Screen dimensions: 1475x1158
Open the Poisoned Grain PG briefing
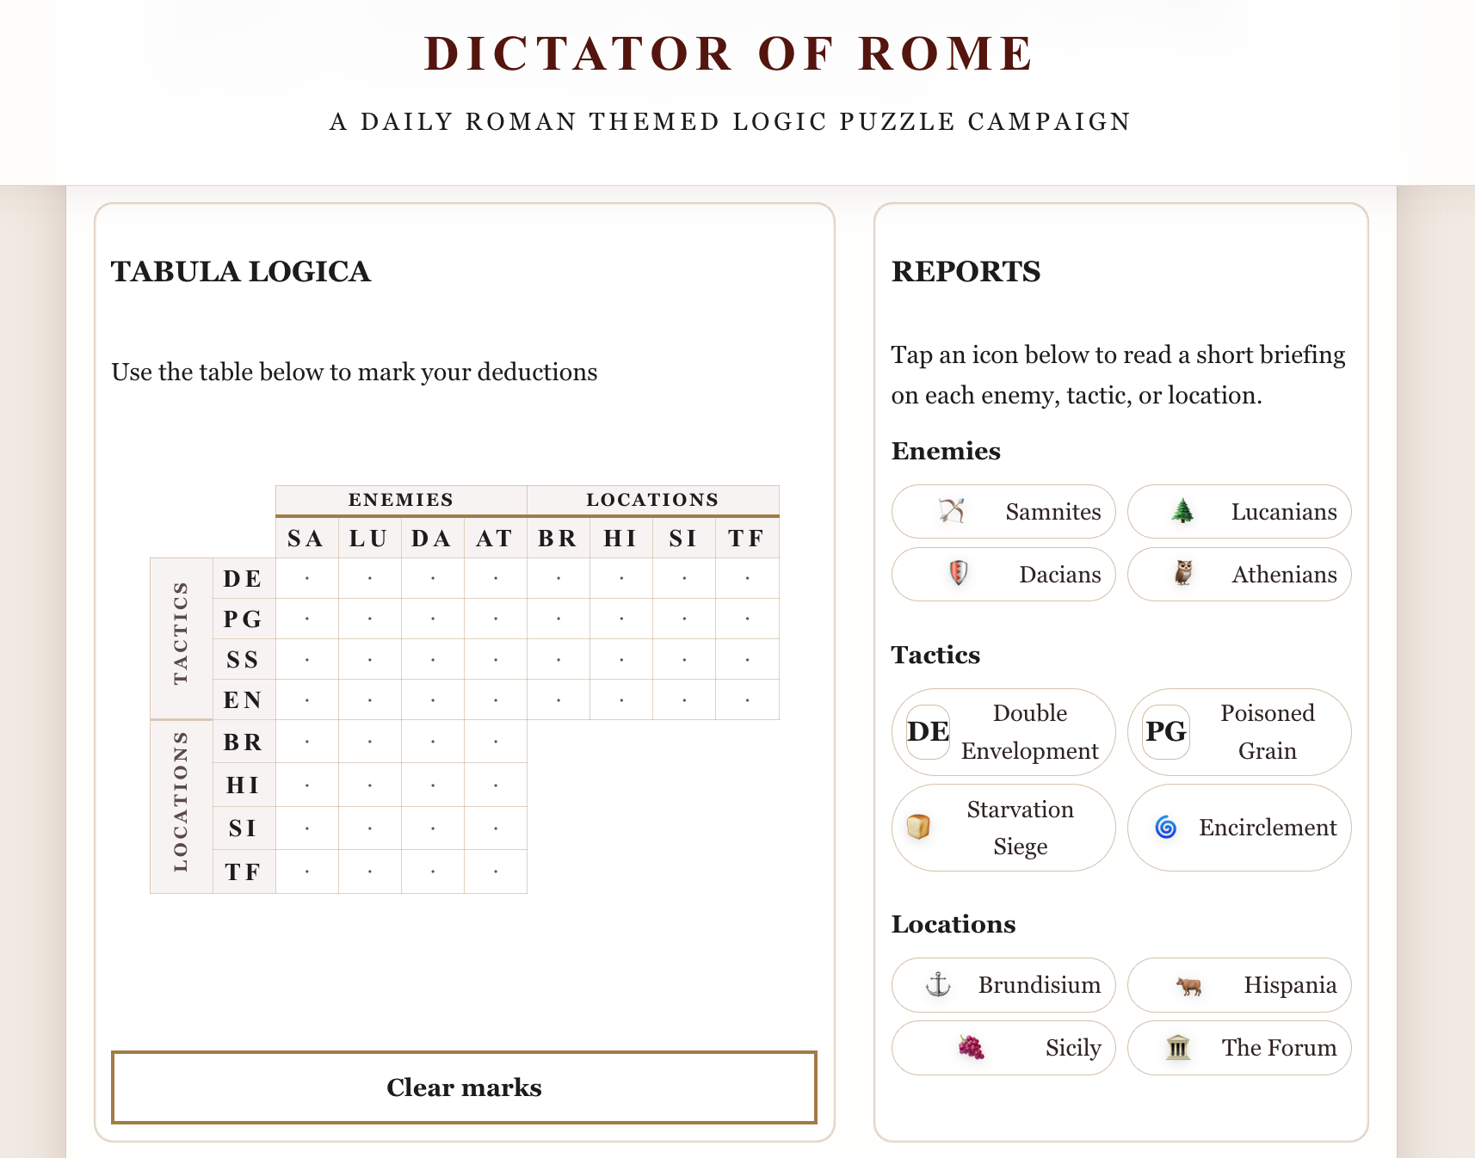[x=1165, y=731]
